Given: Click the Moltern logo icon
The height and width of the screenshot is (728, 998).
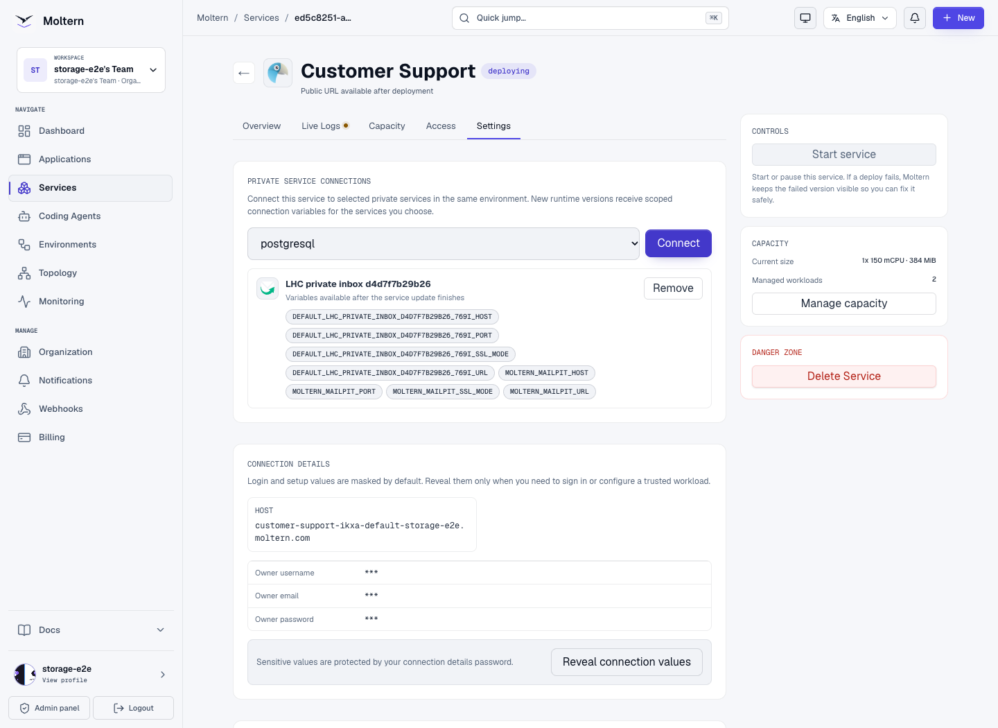Looking at the screenshot, I should (24, 21).
